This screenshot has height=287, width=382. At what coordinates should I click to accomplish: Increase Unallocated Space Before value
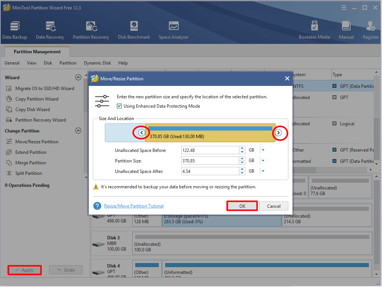point(242,148)
